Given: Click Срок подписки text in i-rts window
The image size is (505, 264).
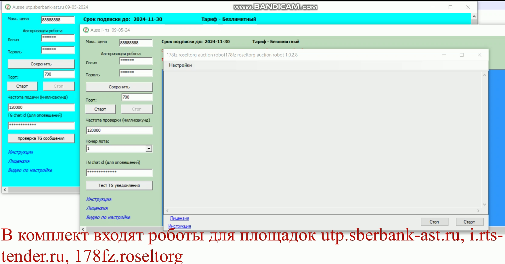Looking at the screenshot, I should tap(196, 42).
